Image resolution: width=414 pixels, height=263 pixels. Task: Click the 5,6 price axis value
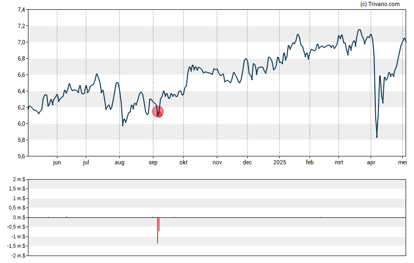tap(21, 156)
